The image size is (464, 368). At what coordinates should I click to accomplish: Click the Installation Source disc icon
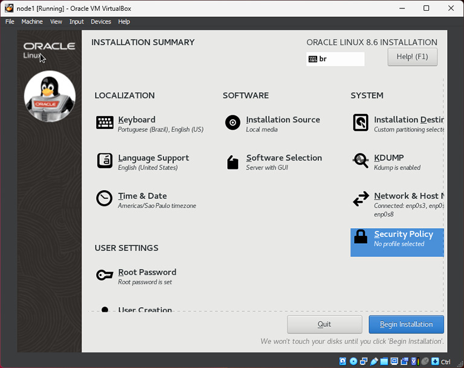point(233,122)
